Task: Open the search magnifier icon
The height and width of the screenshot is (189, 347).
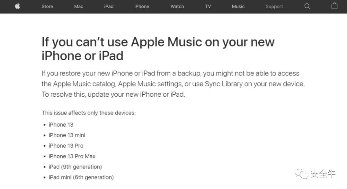Action: (x=307, y=6)
